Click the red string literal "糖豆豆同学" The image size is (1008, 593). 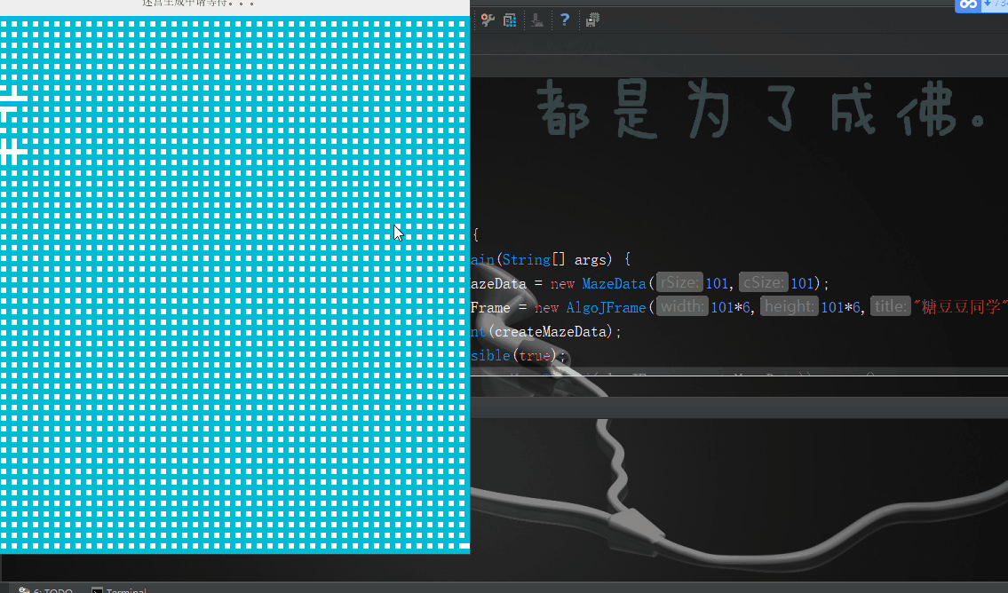[960, 307]
